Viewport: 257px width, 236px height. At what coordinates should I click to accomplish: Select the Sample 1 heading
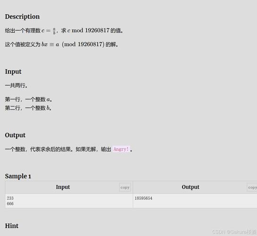coord(18,177)
